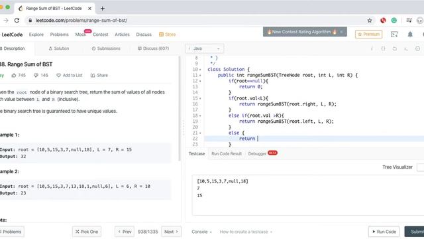This screenshot has width=424, height=239.
Task: Open Discuss in the top navigation
Action: [144, 35]
